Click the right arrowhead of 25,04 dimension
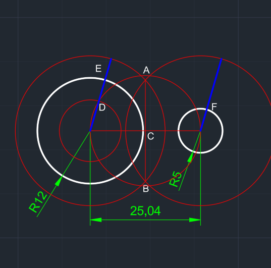Image resolution: width=271 pixels, height=268 pixels. click(x=195, y=220)
